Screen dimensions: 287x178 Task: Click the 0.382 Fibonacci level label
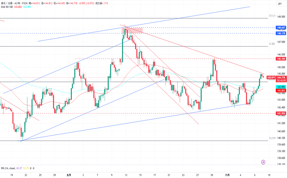coord(272,44)
